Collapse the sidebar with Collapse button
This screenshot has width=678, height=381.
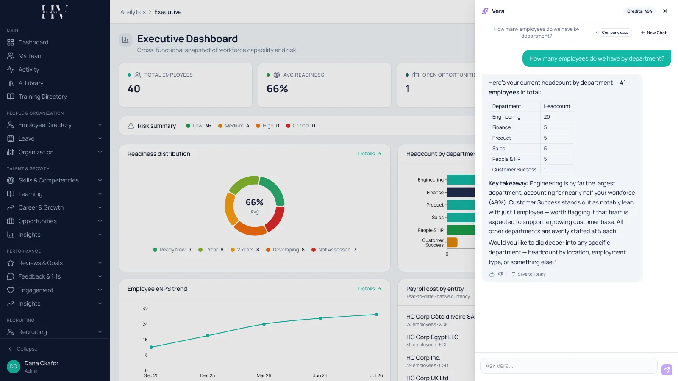(23, 349)
